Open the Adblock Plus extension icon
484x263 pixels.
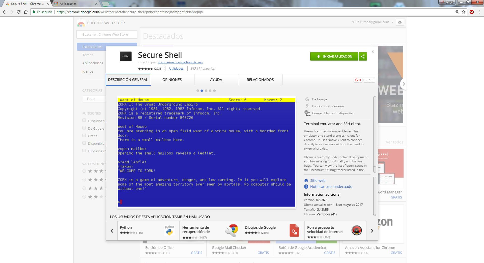click(x=472, y=12)
